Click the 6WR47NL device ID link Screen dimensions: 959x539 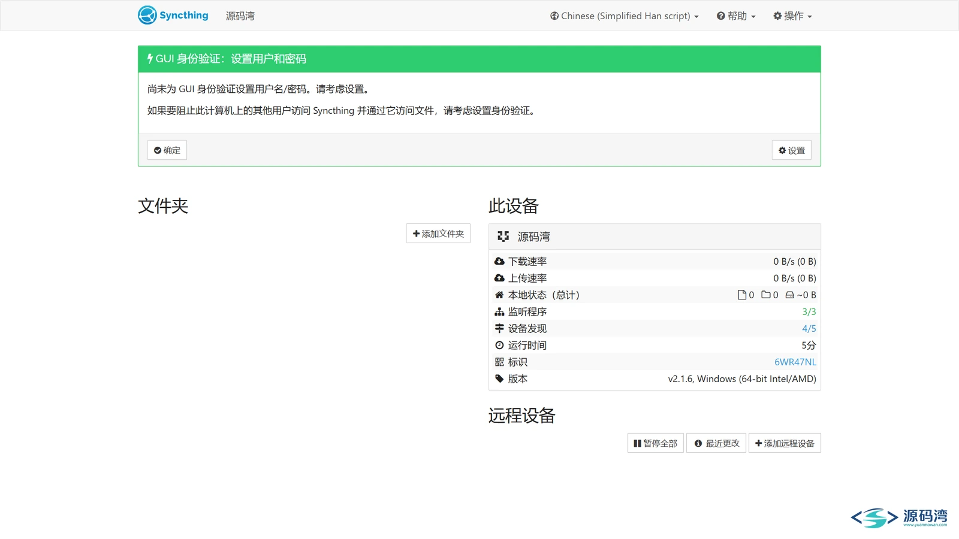pyautogui.click(x=795, y=362)
